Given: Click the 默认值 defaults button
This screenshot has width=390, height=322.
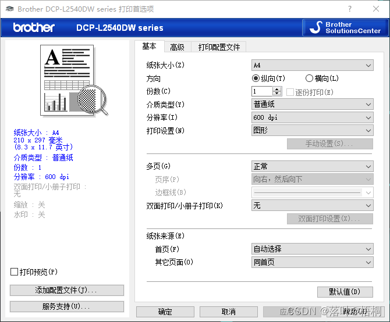Looking at the screenshot, I should (345, 292).
